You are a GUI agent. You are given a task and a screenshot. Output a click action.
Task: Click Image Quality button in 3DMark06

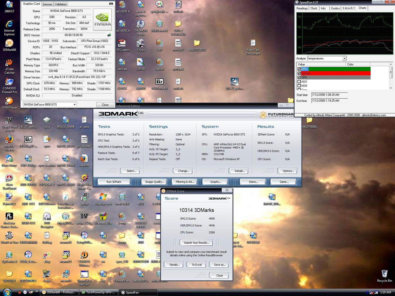pyautogui.click(x=155, y=182)
